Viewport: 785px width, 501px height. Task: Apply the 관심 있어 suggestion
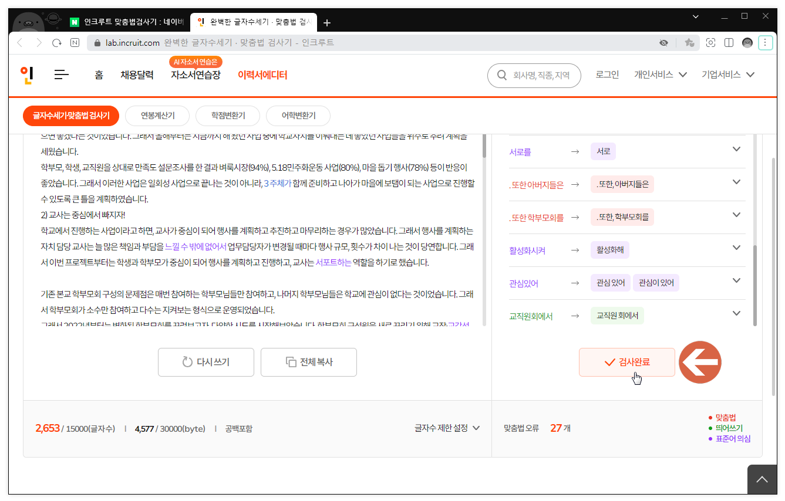coord(611,283)
